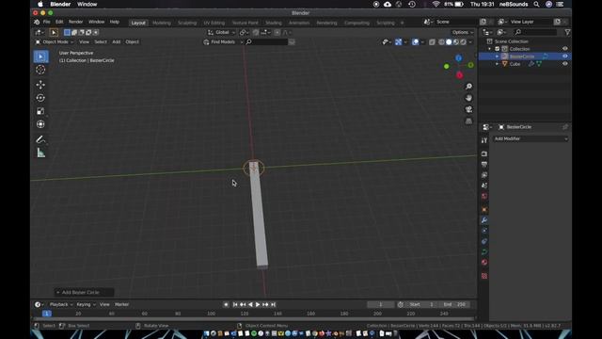Open the Keying dropdown in timeline

pos(86,304)
